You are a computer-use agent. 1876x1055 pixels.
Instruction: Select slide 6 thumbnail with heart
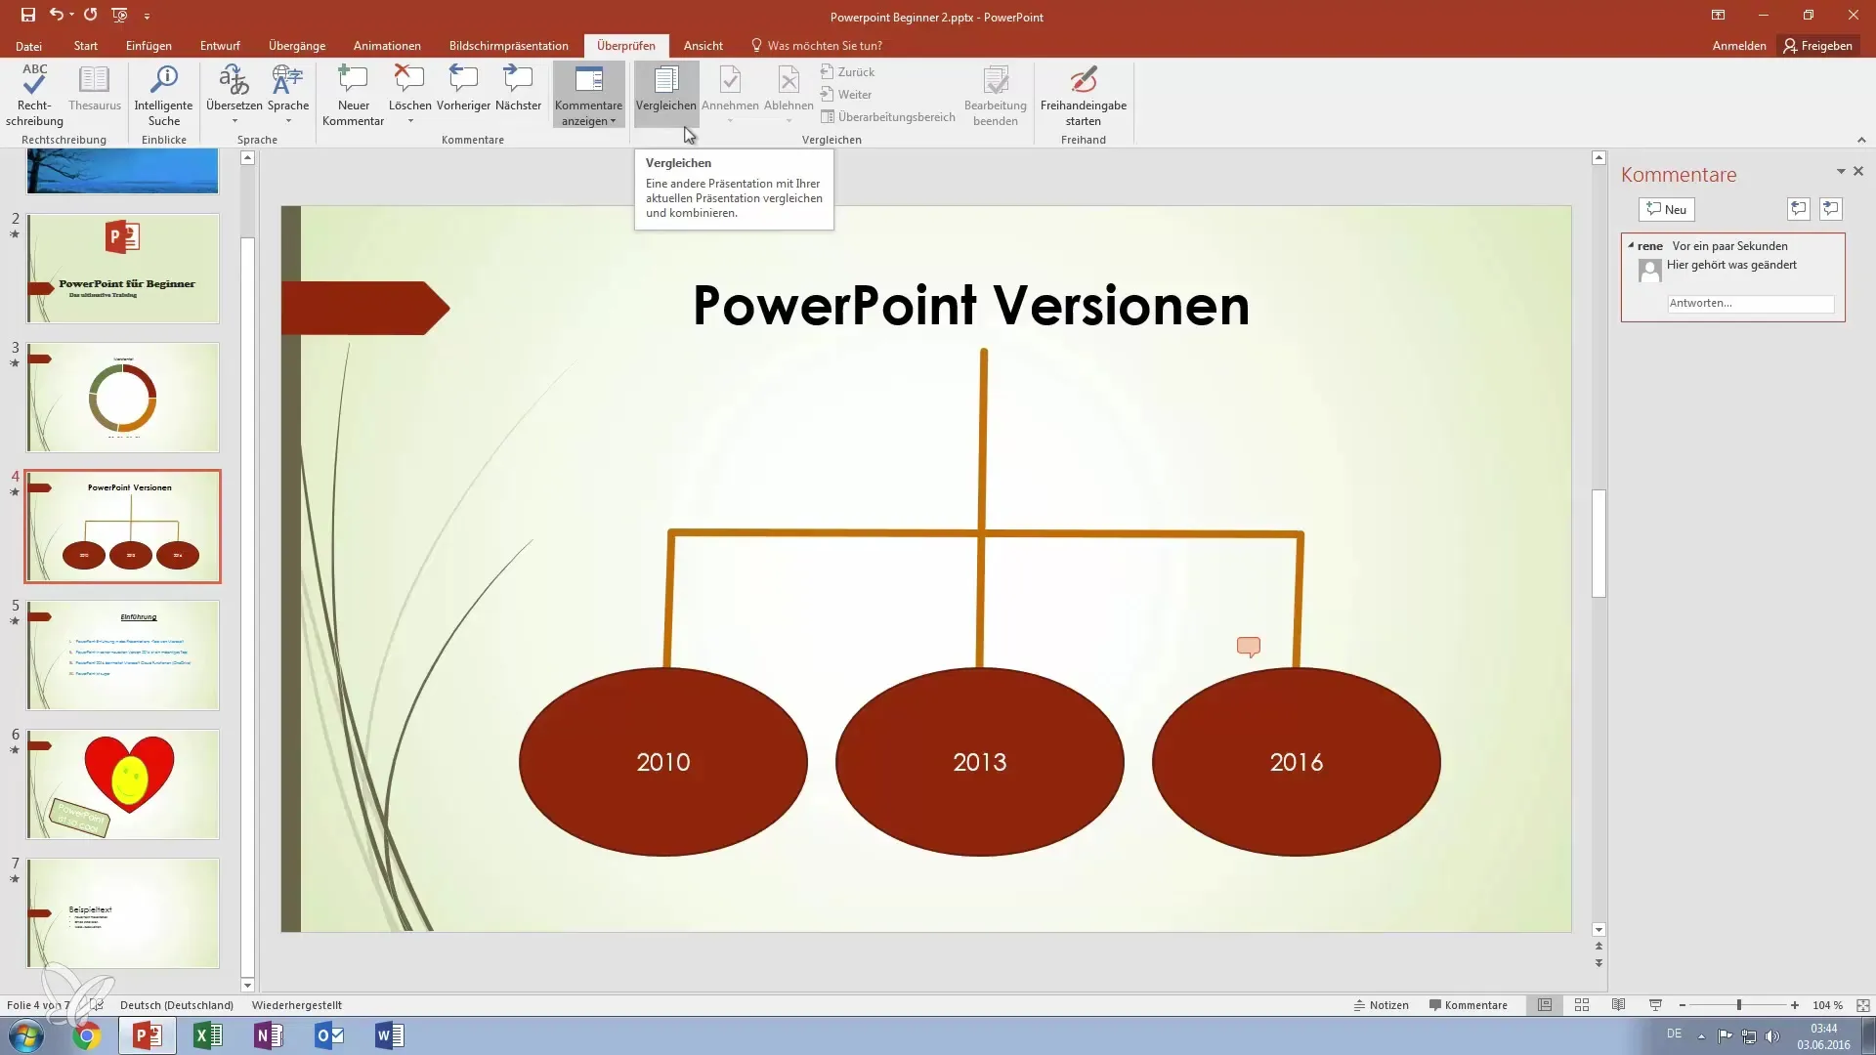[x=123, y=784]
